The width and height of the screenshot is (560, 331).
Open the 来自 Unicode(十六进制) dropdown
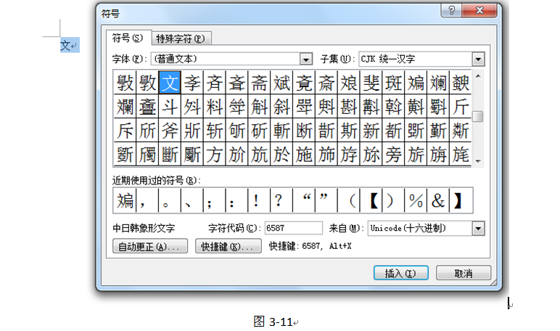478,228
